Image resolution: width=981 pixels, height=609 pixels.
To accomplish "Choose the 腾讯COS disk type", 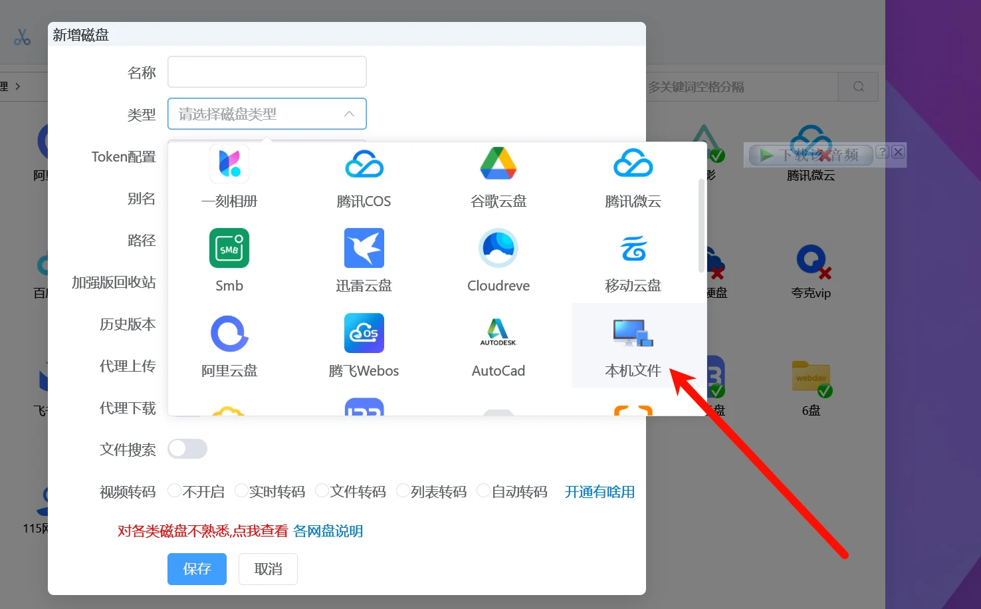I will click(364, 164).
